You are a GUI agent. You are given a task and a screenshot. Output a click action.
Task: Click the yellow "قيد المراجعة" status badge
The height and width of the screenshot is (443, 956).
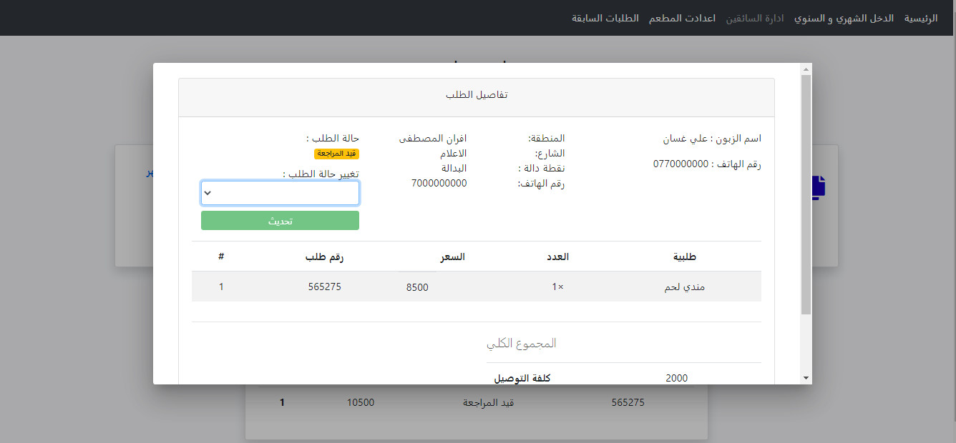click(x=337, y=152)
